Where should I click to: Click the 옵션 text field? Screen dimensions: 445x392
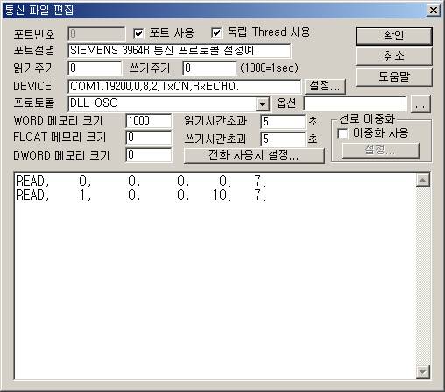pos(355,103)
